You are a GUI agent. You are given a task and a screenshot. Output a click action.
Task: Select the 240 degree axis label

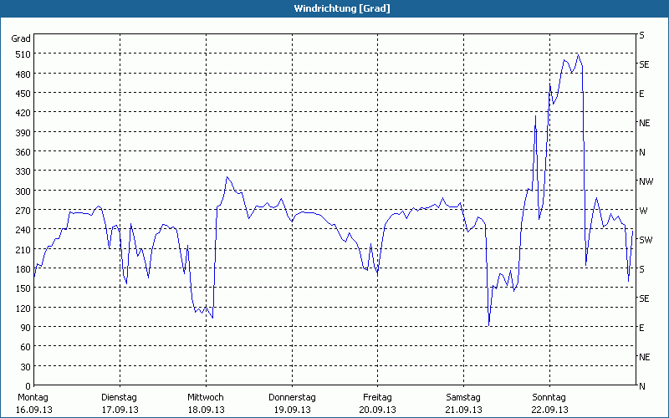pyautogui.click(x=23, y=230)
